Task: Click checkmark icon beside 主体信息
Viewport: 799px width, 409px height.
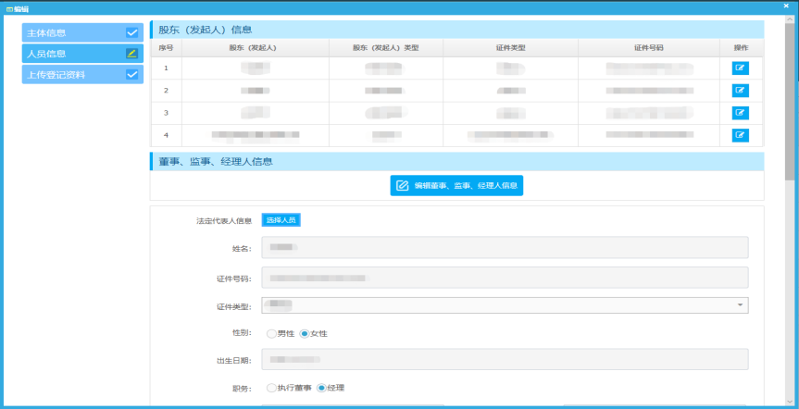Action: (x=131, y=33)
